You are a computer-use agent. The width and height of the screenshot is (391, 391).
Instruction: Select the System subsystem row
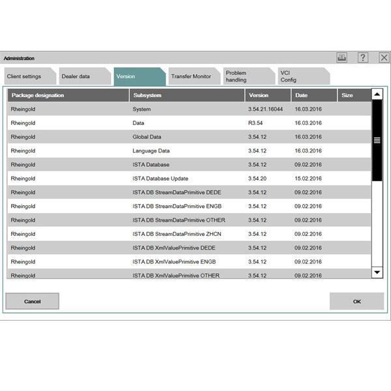189,109
